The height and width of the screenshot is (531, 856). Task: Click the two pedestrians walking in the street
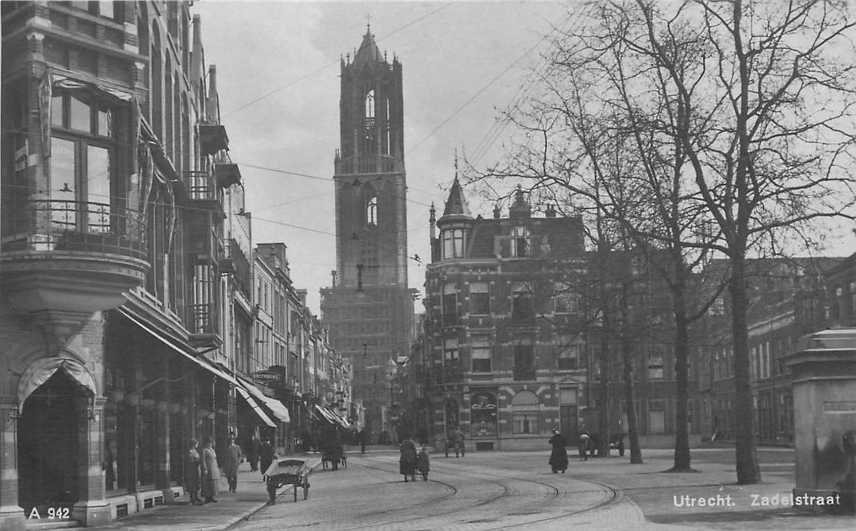[x=414, y=459]
